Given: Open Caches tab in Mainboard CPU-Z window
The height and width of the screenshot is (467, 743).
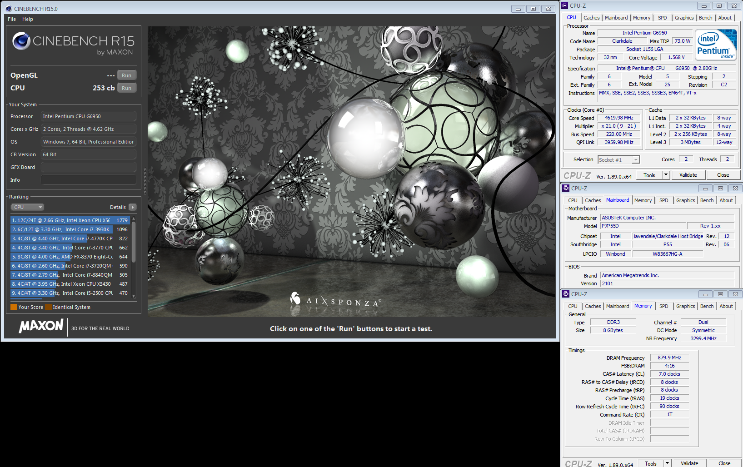Looking at the screenshot, I should tap(593, 200).
